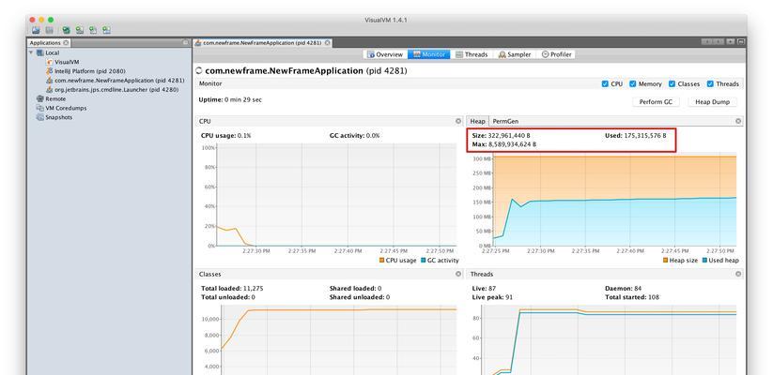This screenshot has width=773, height=375.
Task: Minimize the Applications panel with its corner button
Action: (185, 43)
